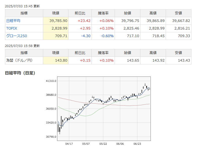The height and width of the screenshot is (150, 197).
Task: Click グロース250 high price 718.45
Action: coord(158,36)
